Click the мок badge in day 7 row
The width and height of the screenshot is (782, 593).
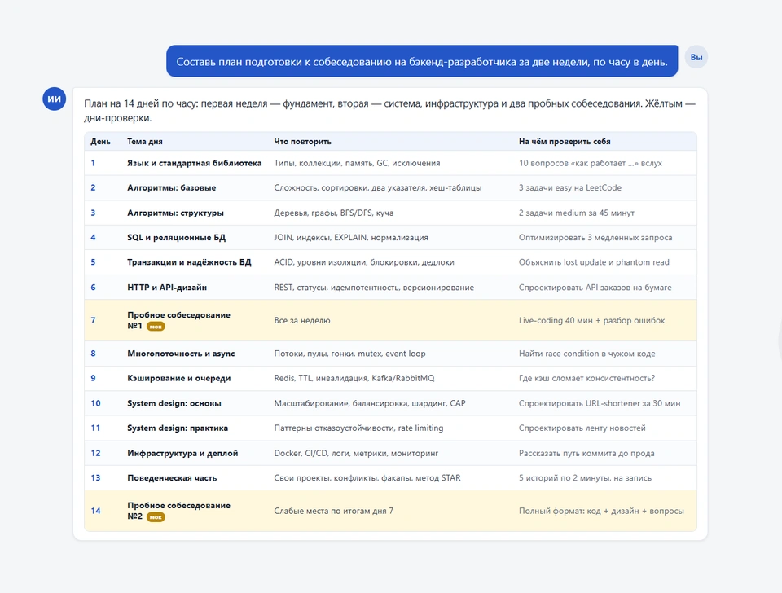pyautogui.click(x=156, y=327)
